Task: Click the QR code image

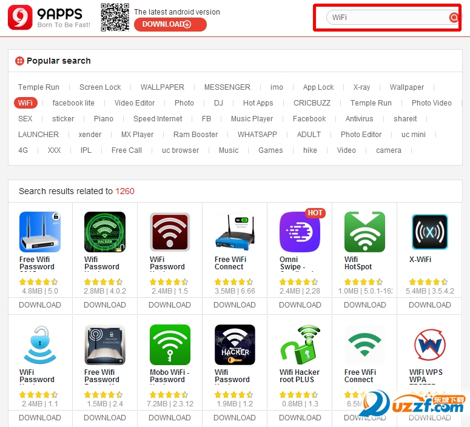Action: click(115, 18)
